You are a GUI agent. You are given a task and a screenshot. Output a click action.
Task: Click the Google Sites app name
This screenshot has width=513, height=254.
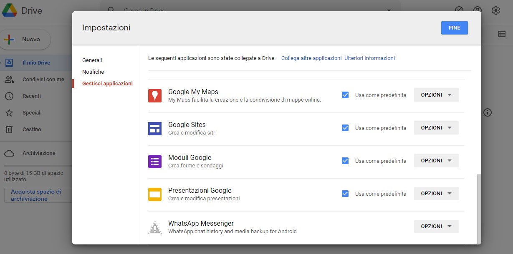click(x=187, y=125)
